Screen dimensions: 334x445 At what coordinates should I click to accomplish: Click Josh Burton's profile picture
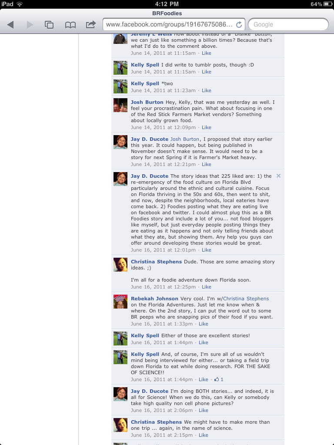pos(120,105)
